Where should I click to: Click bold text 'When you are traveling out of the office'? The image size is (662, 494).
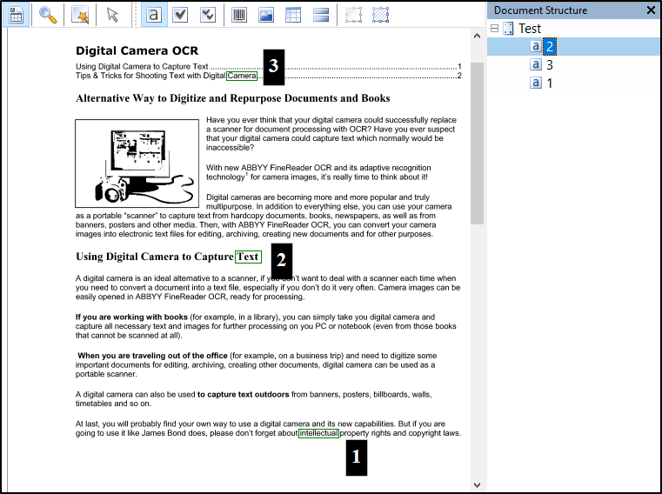click(x=152, y=356)
